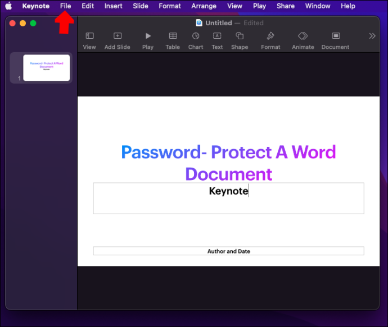Click the Author and Date text box
388x327 pixels.
coord(229,251)
